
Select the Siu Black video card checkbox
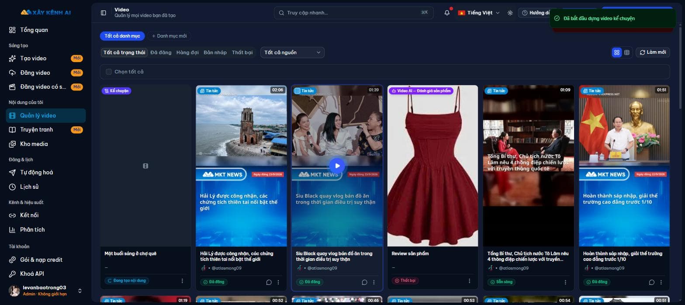point(298,91)
